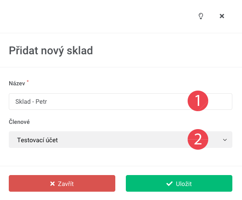Click the red circle marker numbered 2

click(198, 139)
